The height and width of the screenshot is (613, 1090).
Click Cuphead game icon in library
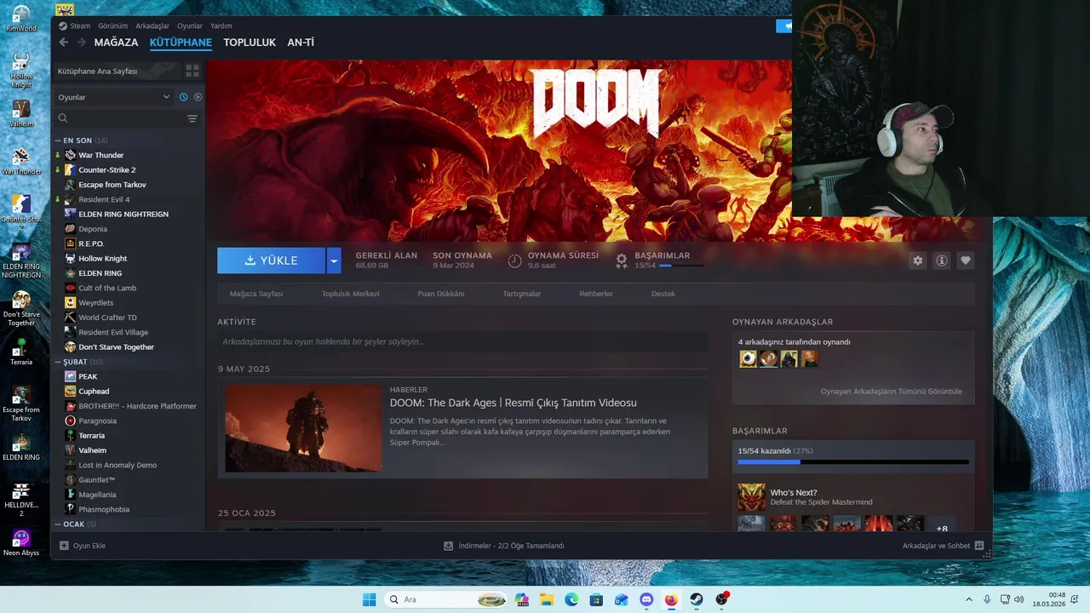[x=71, y=391]
